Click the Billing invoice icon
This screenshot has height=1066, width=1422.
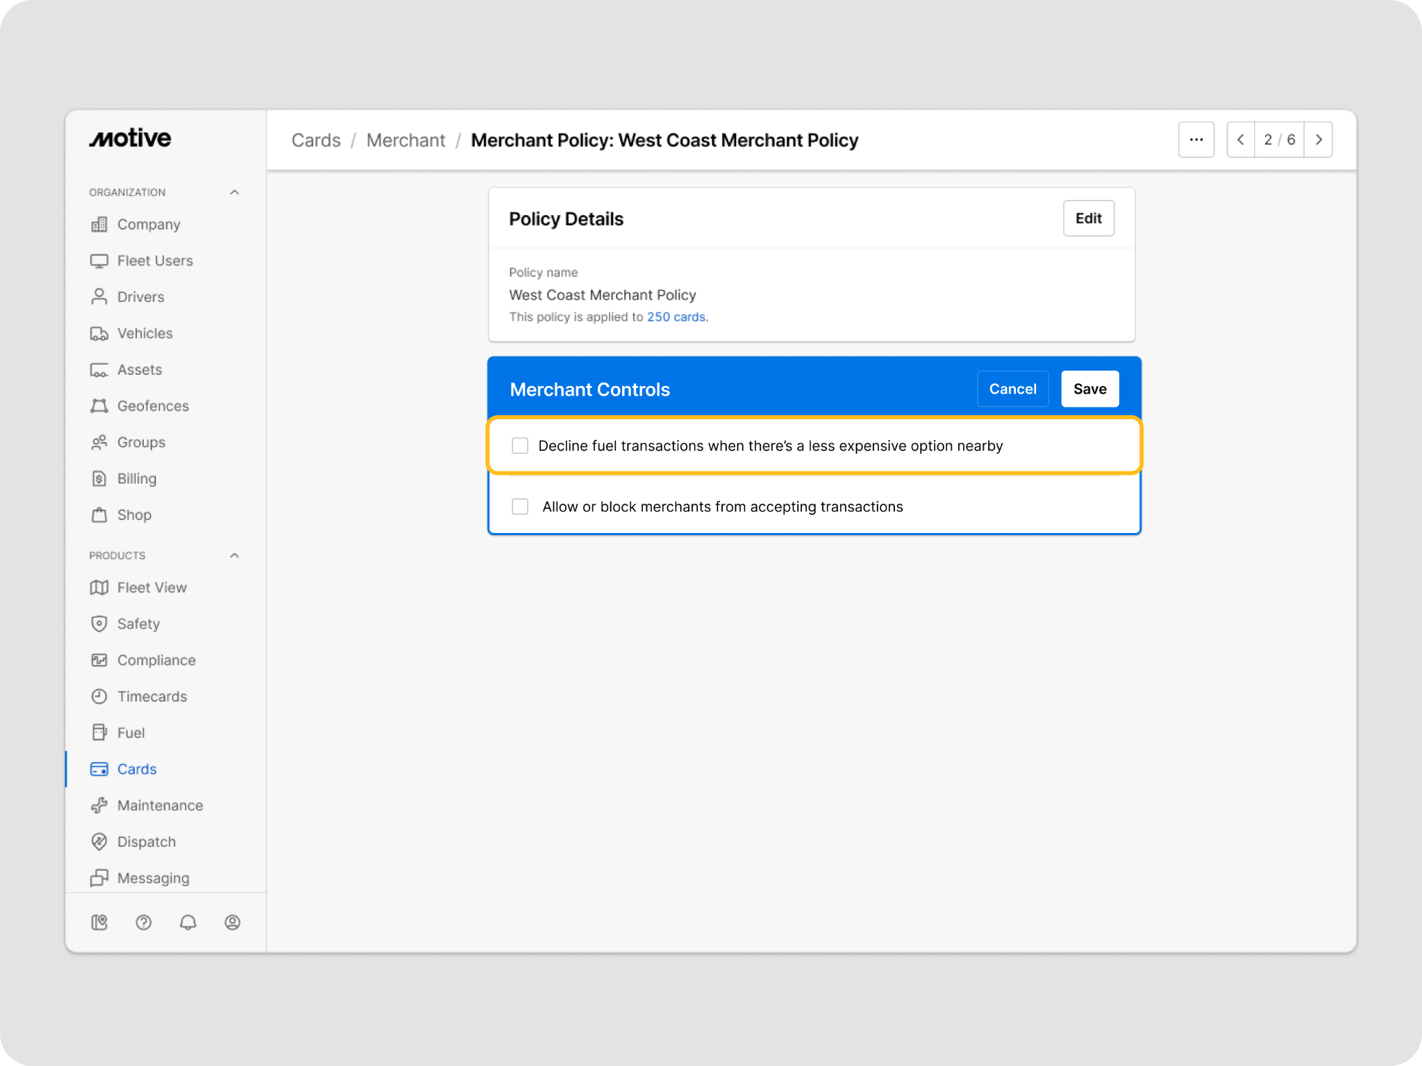coord(99,479)
